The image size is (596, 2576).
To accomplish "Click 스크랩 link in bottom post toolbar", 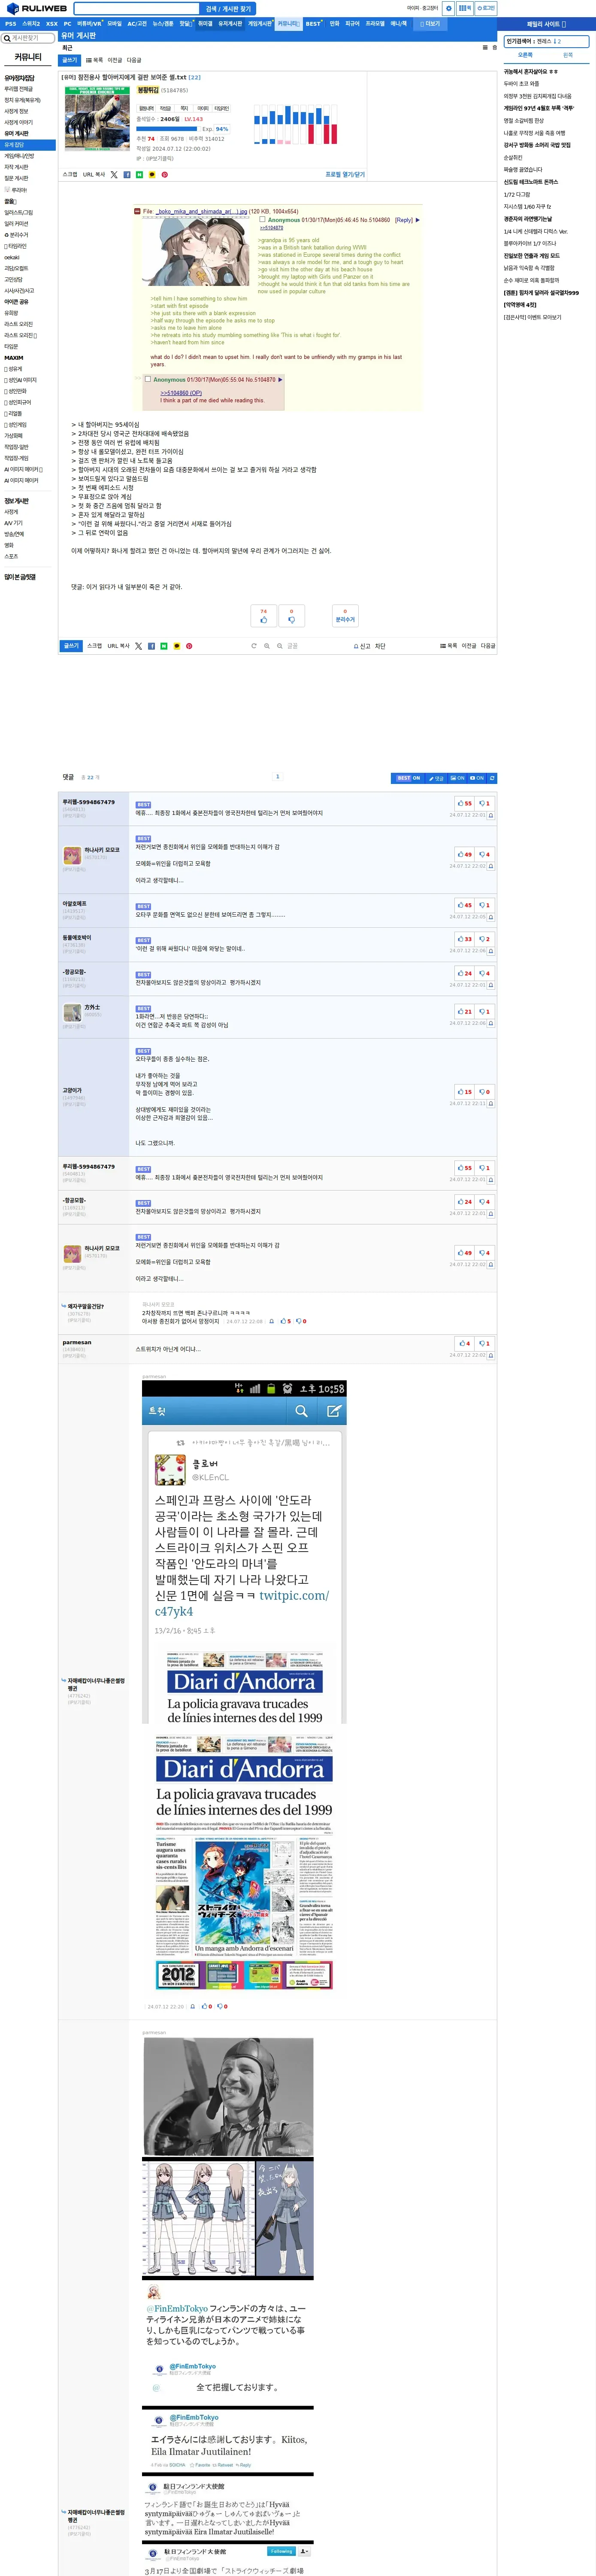I will tap(94, 646).
